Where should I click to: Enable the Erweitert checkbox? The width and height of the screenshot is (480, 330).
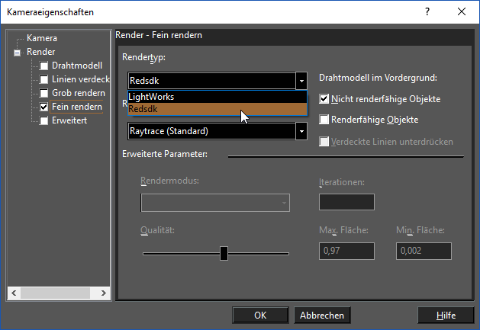coord(44,120)
